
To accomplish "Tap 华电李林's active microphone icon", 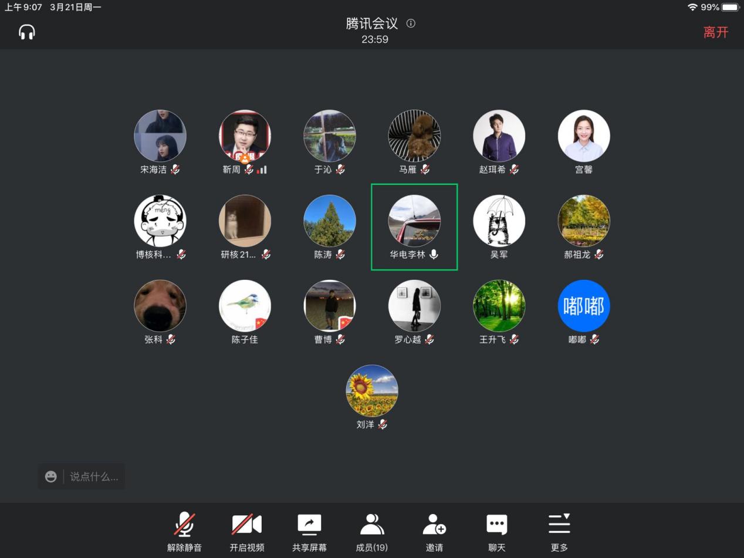I will point(434,255).
